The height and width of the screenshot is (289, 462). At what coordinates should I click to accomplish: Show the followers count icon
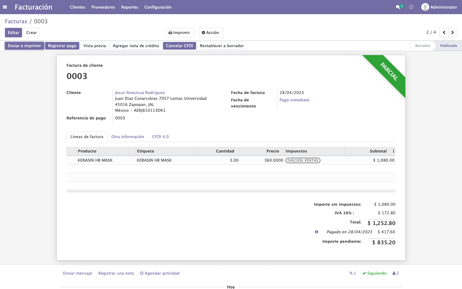tap(396, 273)
